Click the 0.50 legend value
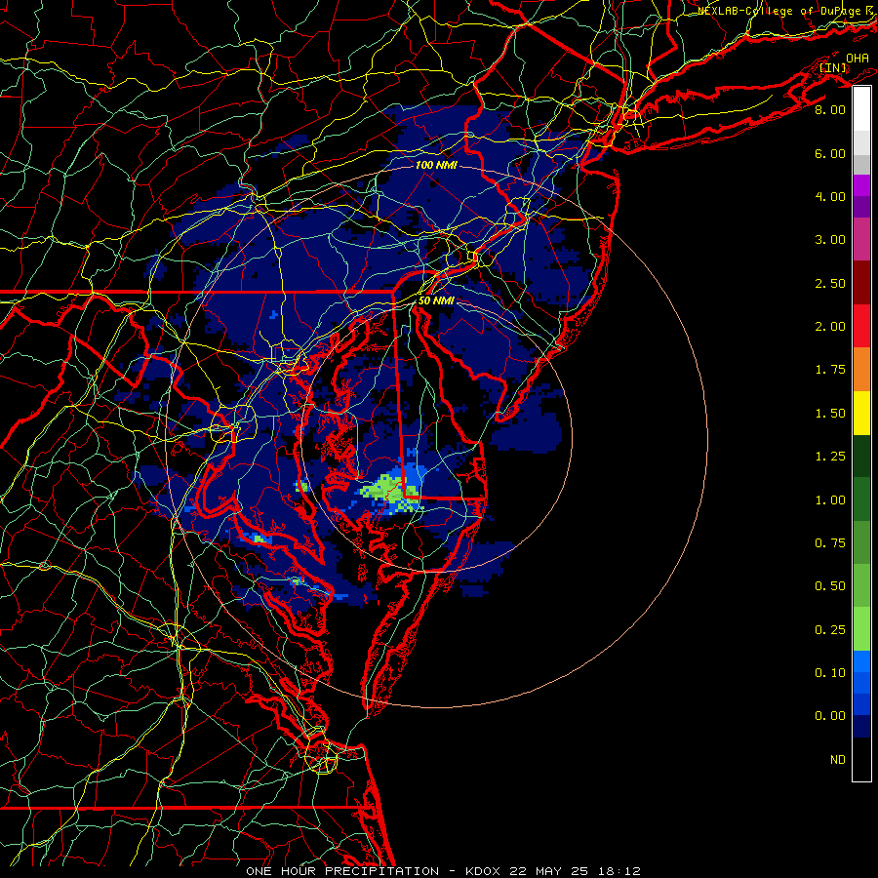Screen dimensions: 878x878 point(830,586)
